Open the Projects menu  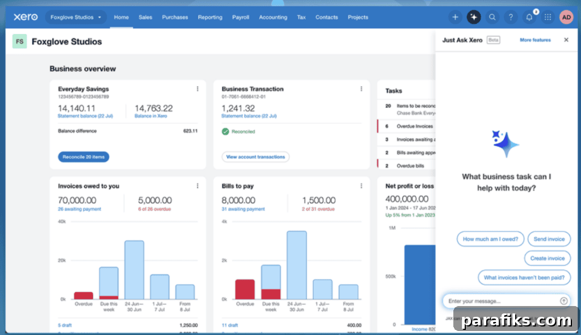tap(358, 17)
